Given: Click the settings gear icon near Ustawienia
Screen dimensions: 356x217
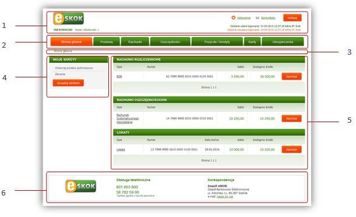Looking at the screenshot, I should tap(233, 17).
